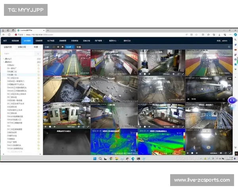Toggle favorite star for 五部车场 row

pyautogui.click(x=38, y=107)
